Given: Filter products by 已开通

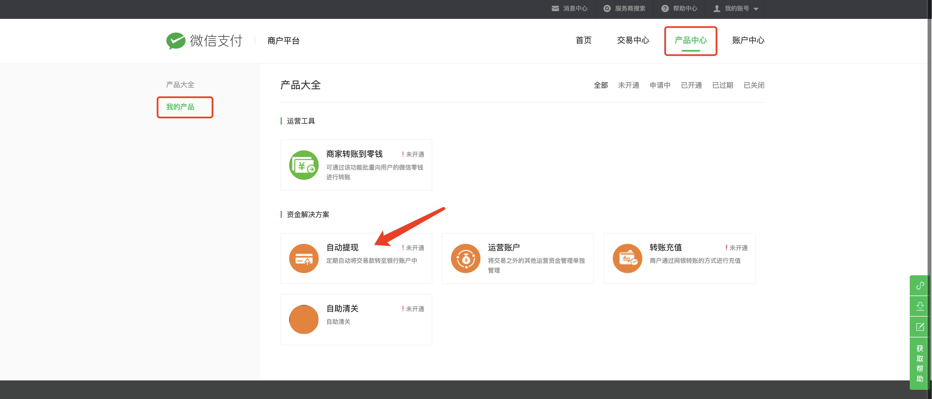Looking at the screenshot, I should (x=691, y=85).
